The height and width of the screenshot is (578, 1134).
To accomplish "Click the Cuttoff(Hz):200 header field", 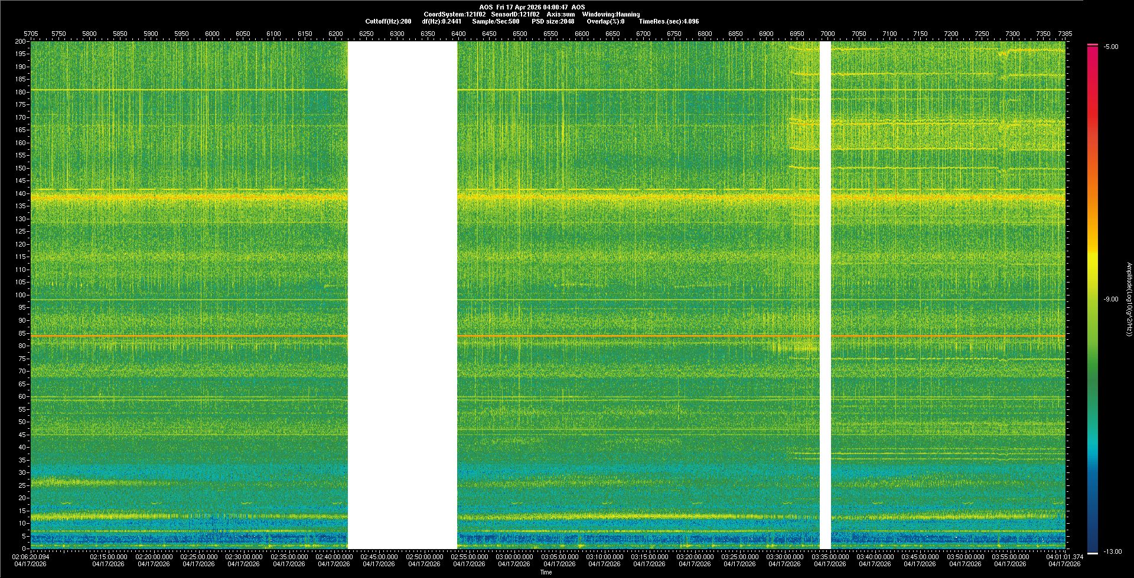I will point(388,21).
